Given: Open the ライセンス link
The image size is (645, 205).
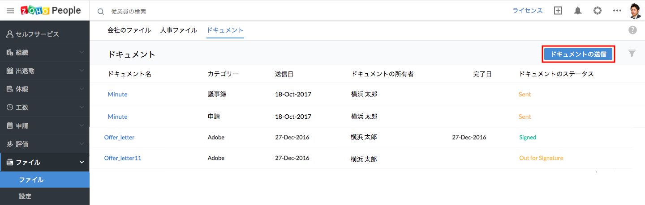Looking at the screenshot, I should pos(528,11).
